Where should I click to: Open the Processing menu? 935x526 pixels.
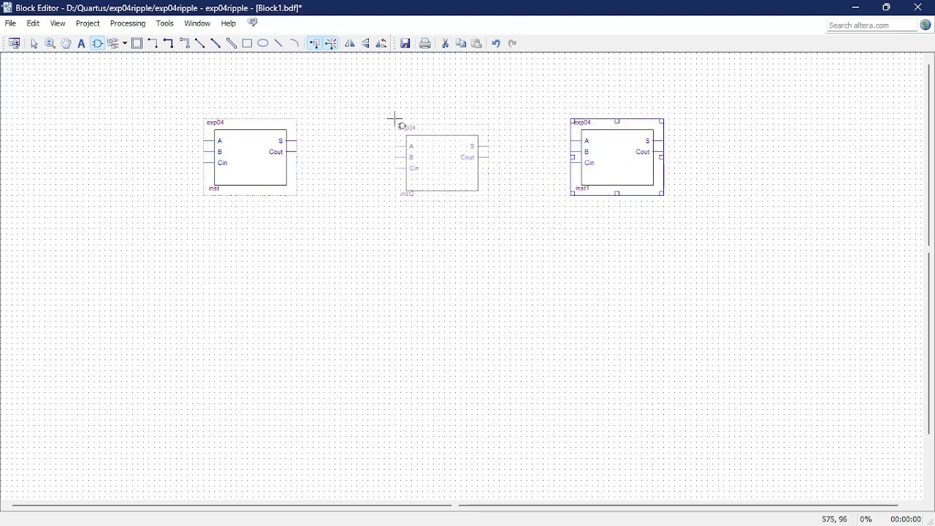pyautogui.click(x=128, y=23)
